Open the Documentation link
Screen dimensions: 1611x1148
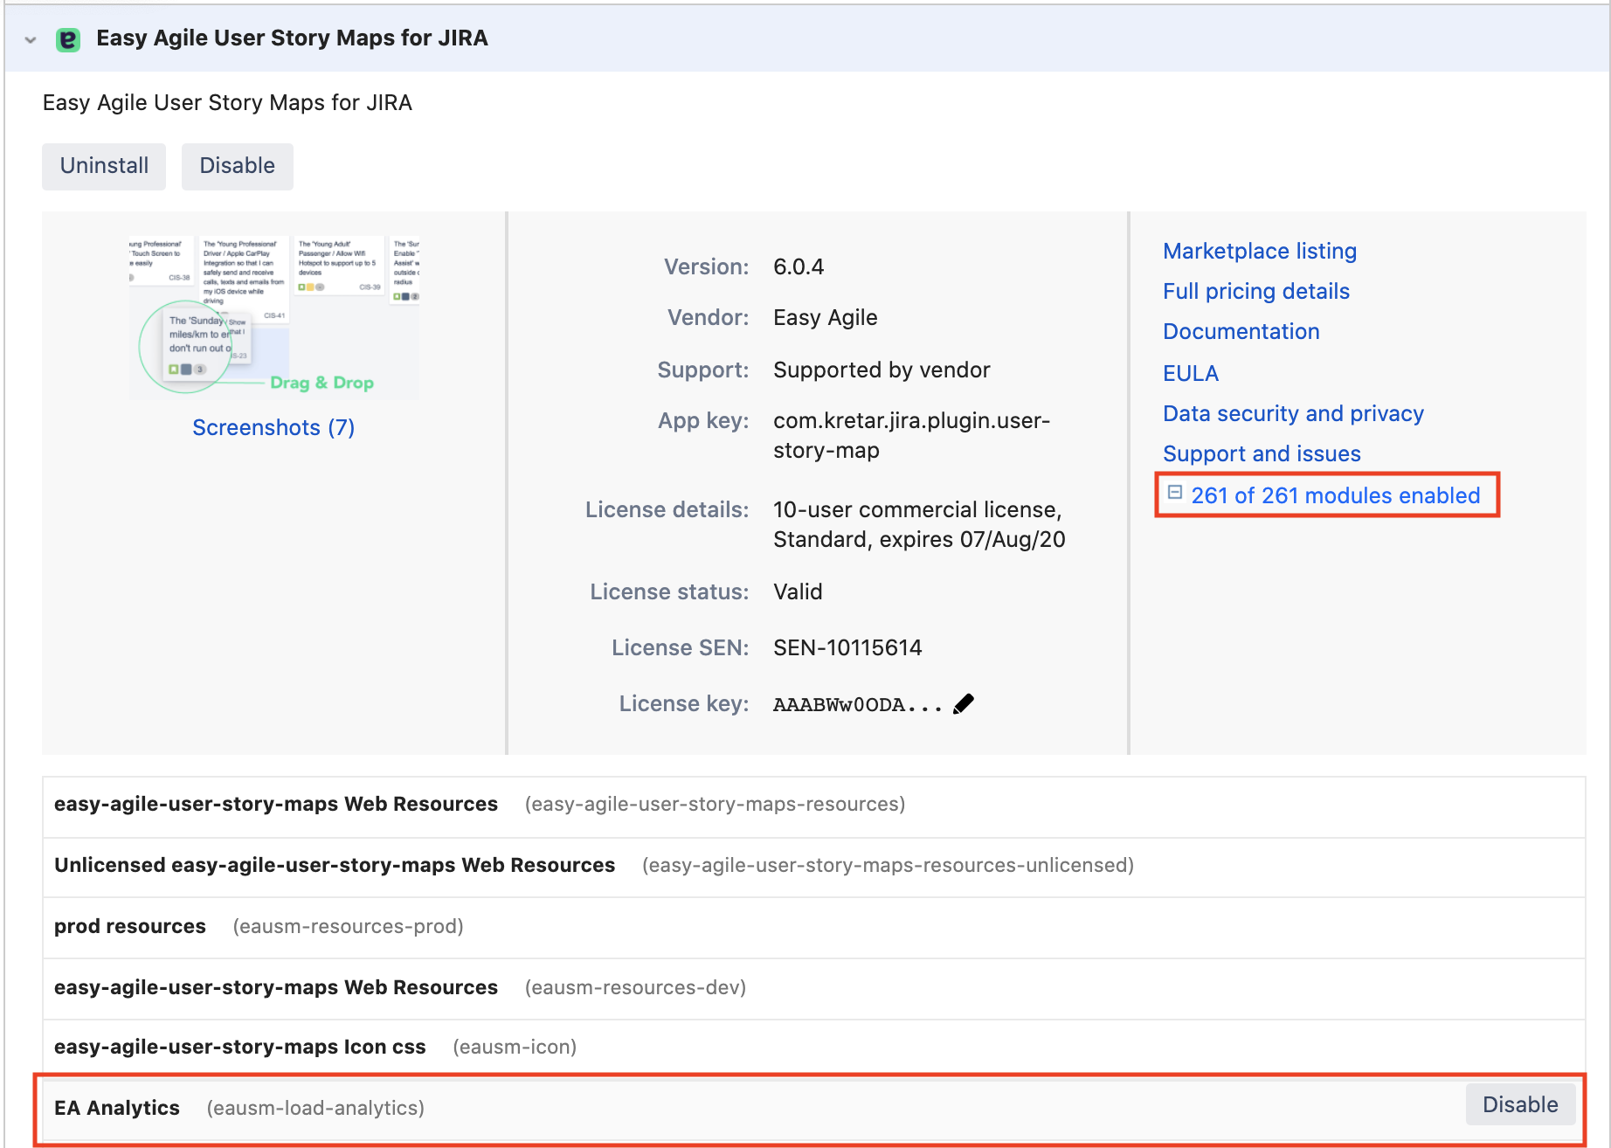coord(1241,332)
